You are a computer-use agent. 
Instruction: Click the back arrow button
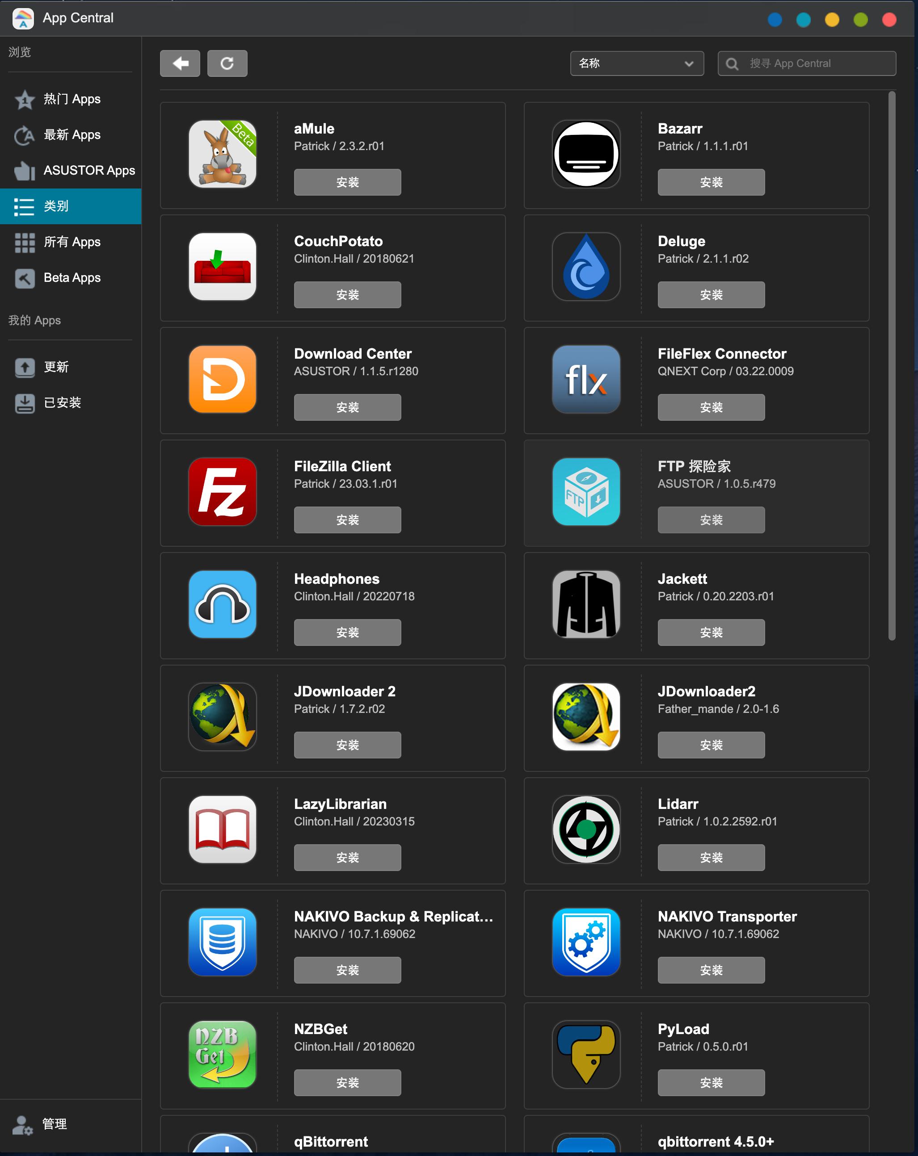pos(180,63)
